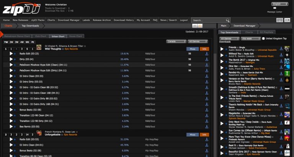Viewport: 294px width, 157px height.
Task: Go to Download Manager in navigation bar
Action: tap(69, 20)
